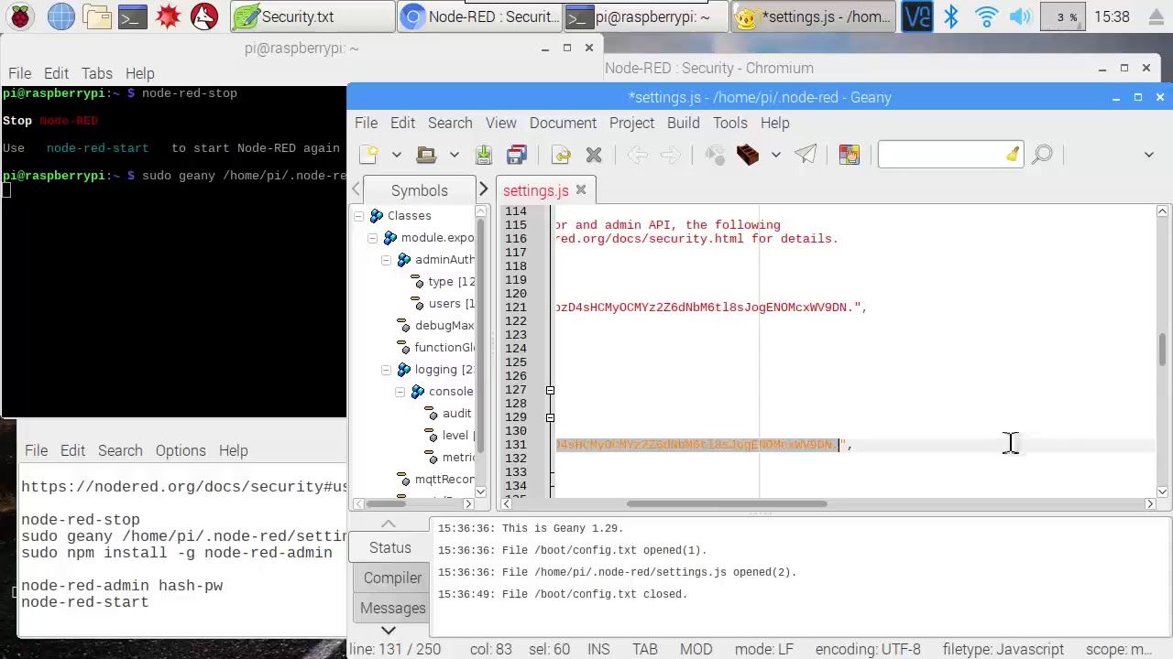Collapse the adminAuth tree node
The width and height of the screenshot is (1173, 659).
coord(386,260)
